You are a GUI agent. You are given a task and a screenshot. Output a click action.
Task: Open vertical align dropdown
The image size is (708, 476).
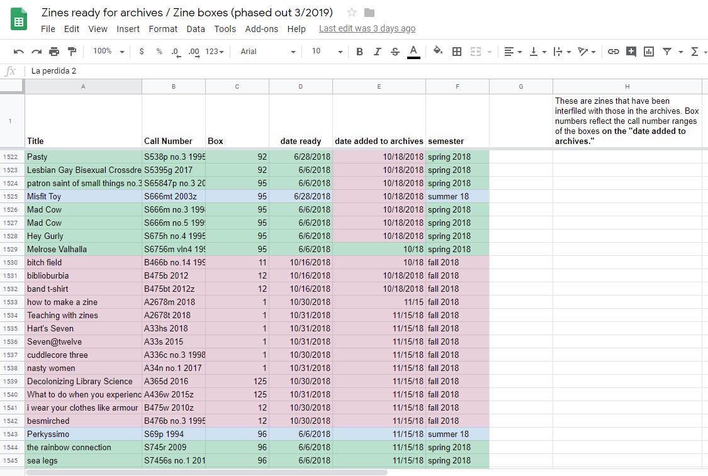537,52
